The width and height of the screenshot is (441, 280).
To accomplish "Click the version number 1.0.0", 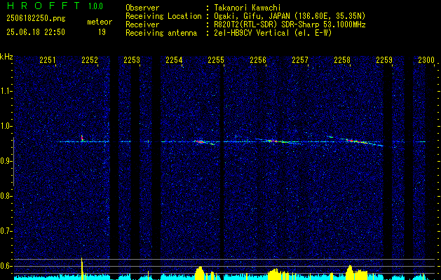I will 95,6.
